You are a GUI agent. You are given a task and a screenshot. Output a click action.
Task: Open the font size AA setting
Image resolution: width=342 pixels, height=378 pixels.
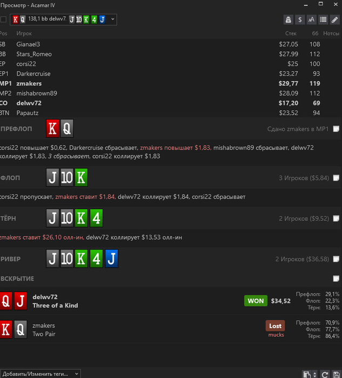pyautogui.click(x=311, y=19)
